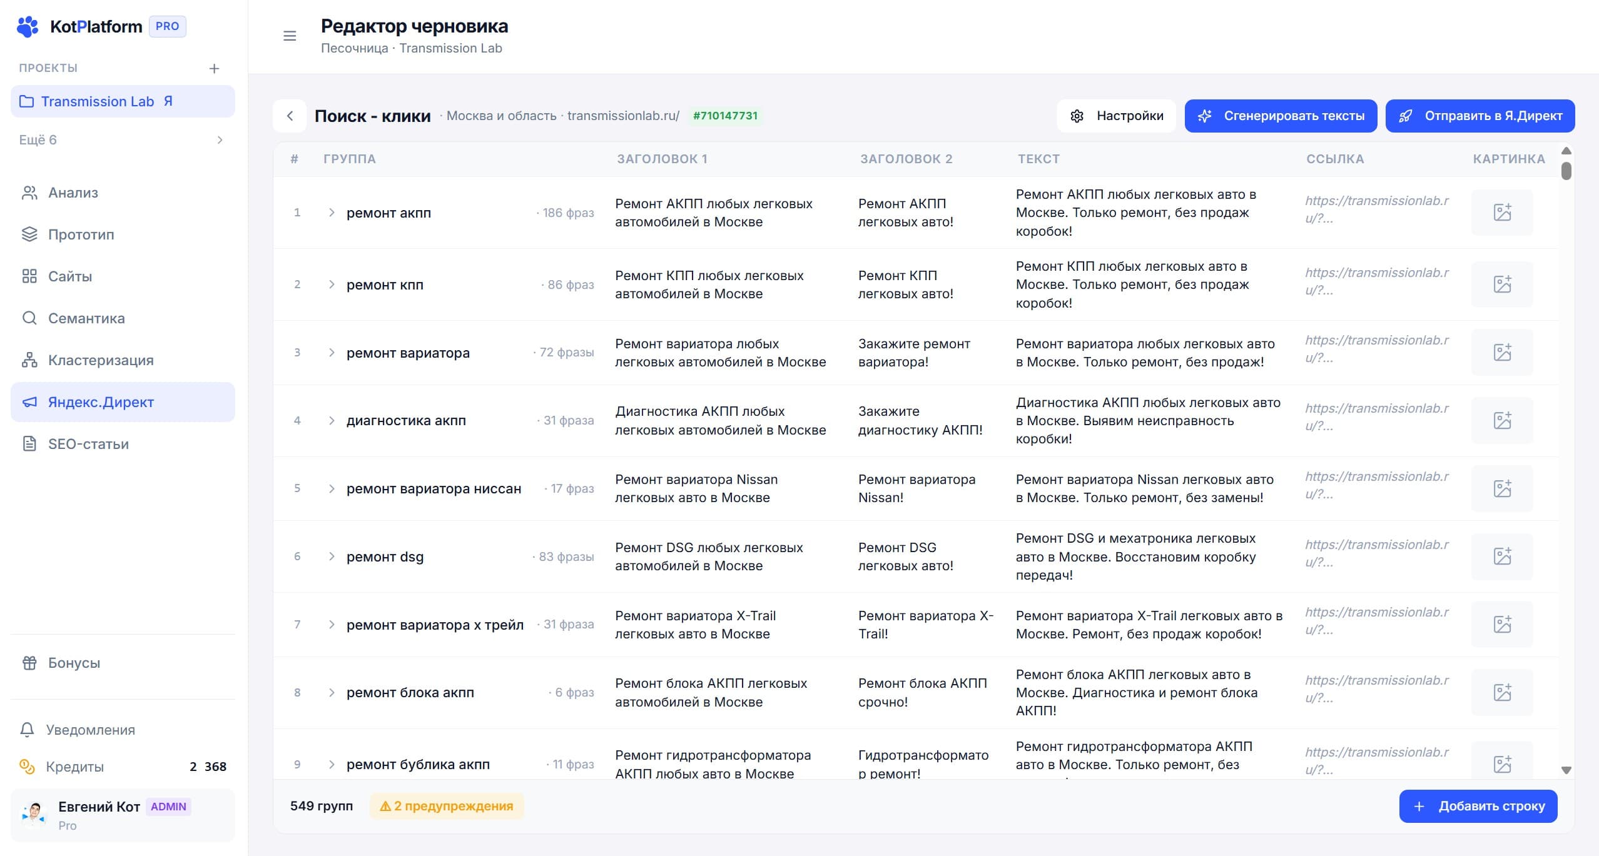The width and height of the screenshot is (1599, 856).
Task: Click Добавить строку button
Action: (1478, 806)
